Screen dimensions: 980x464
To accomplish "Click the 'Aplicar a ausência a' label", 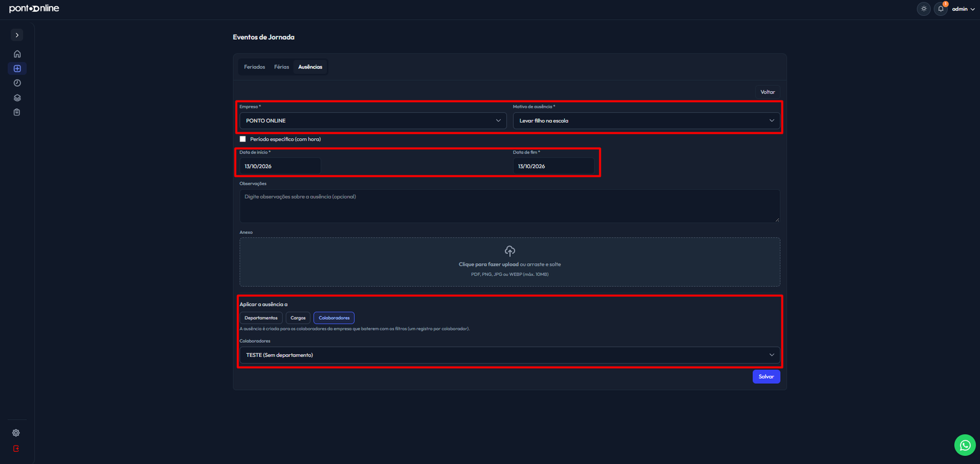I will point(263,304).
